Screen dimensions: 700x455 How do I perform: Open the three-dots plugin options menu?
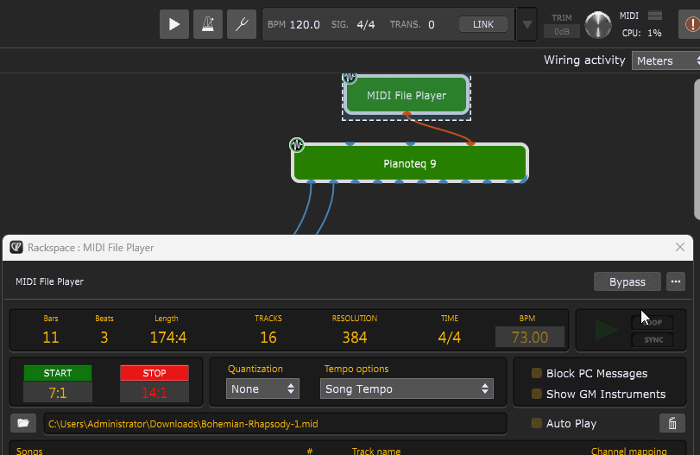point(676,281)
